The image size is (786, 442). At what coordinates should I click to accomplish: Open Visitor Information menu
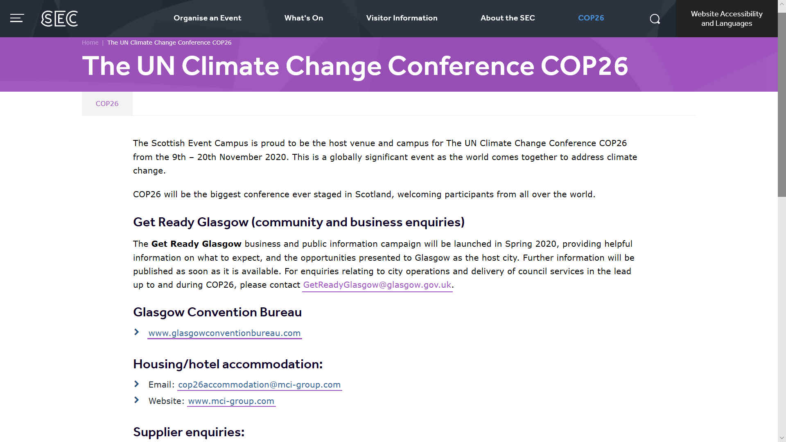click(402, 18)
